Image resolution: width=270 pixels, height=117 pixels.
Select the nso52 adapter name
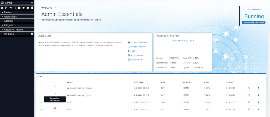(69, 102)
